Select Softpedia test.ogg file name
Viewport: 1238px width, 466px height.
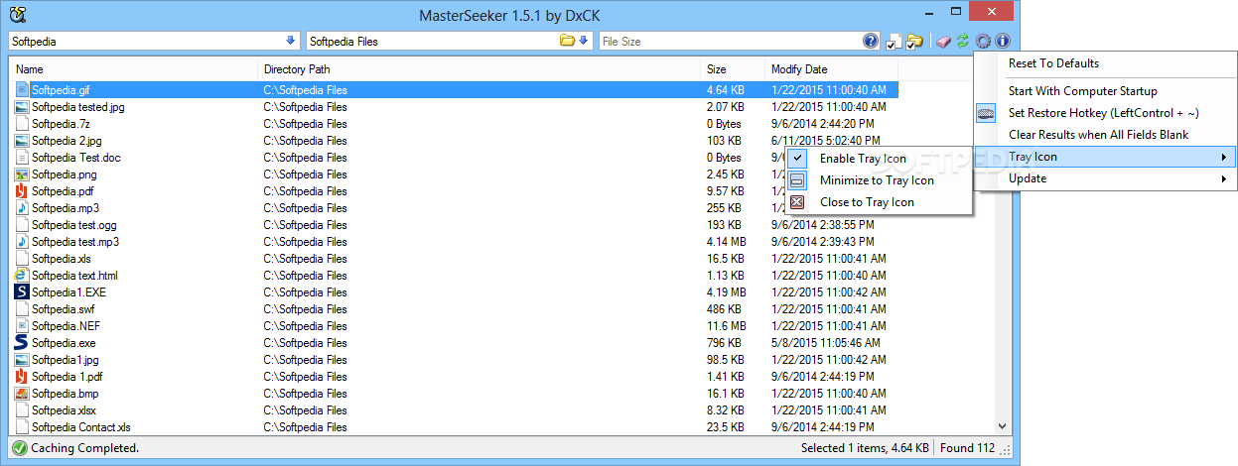click(73, 224)
